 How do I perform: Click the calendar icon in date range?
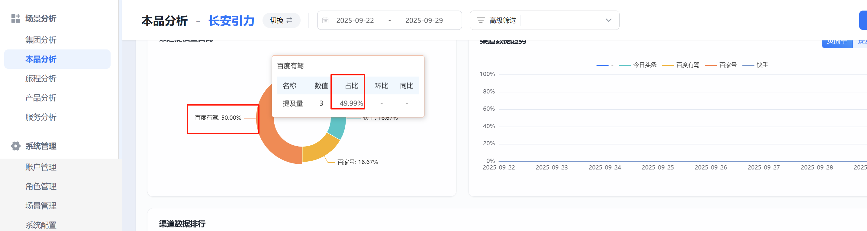(x=325, y=21)
